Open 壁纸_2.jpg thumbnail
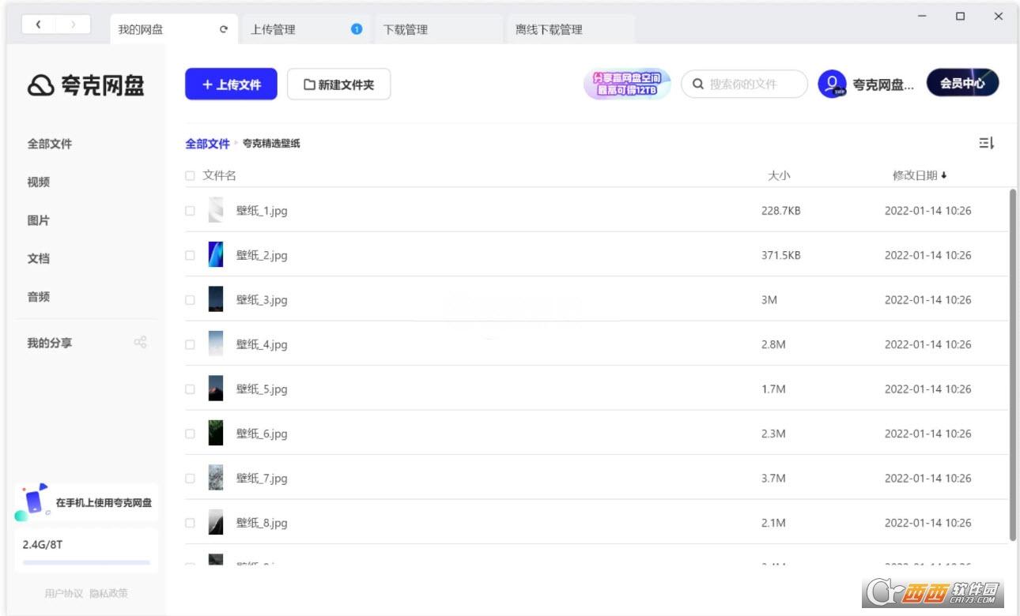The width and height of the screenshot is (1020, 616). 216,255
